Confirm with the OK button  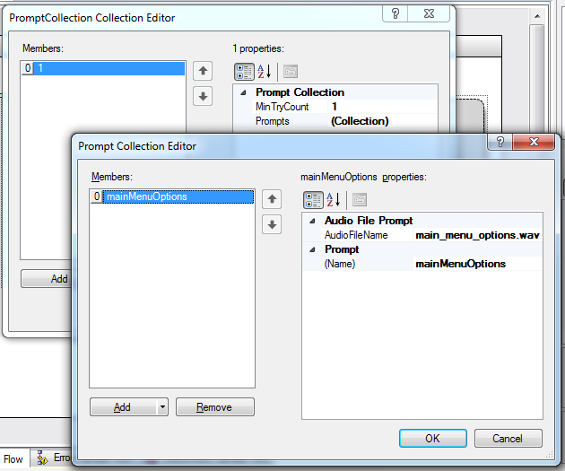433,438
